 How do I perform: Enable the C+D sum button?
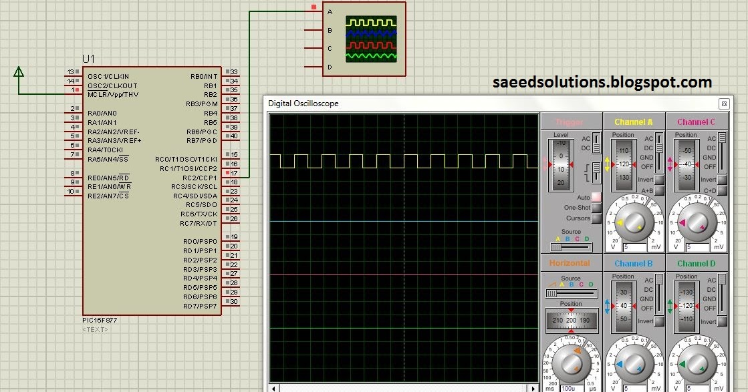tap(722, 190)
